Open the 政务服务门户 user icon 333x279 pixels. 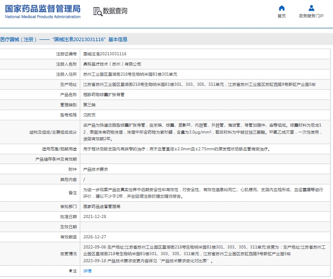coord(311,8)
